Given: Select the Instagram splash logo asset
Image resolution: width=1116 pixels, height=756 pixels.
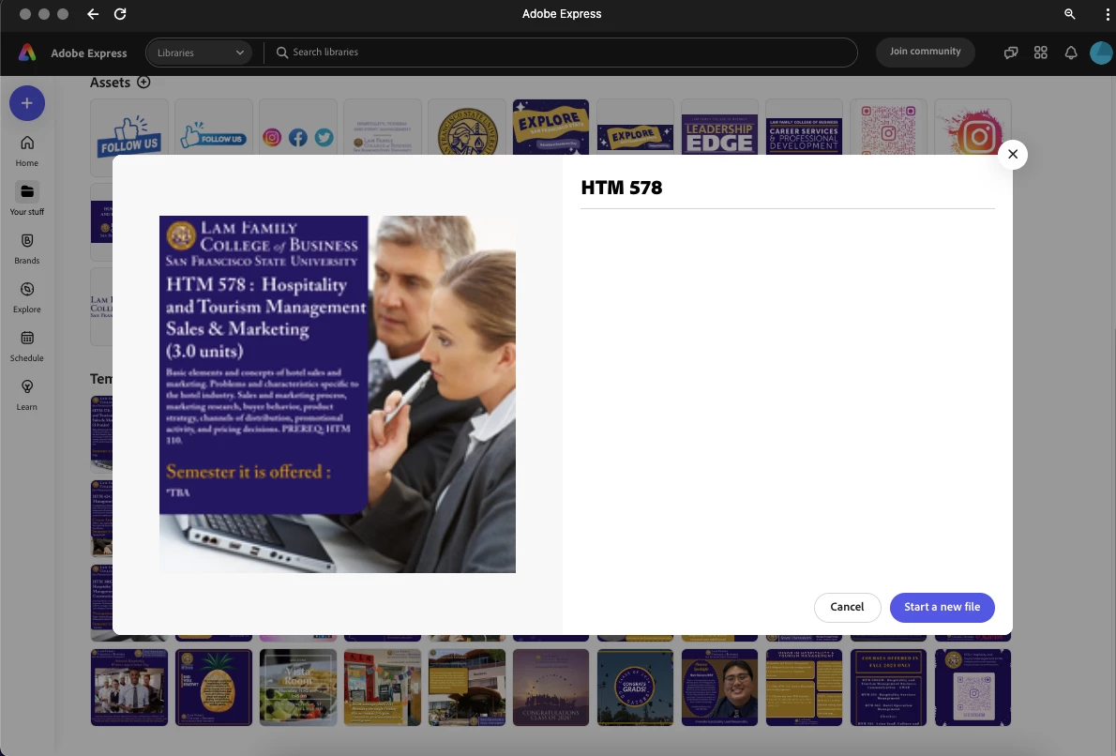Looking at the screenshot, I should click(x=973, y=129).
